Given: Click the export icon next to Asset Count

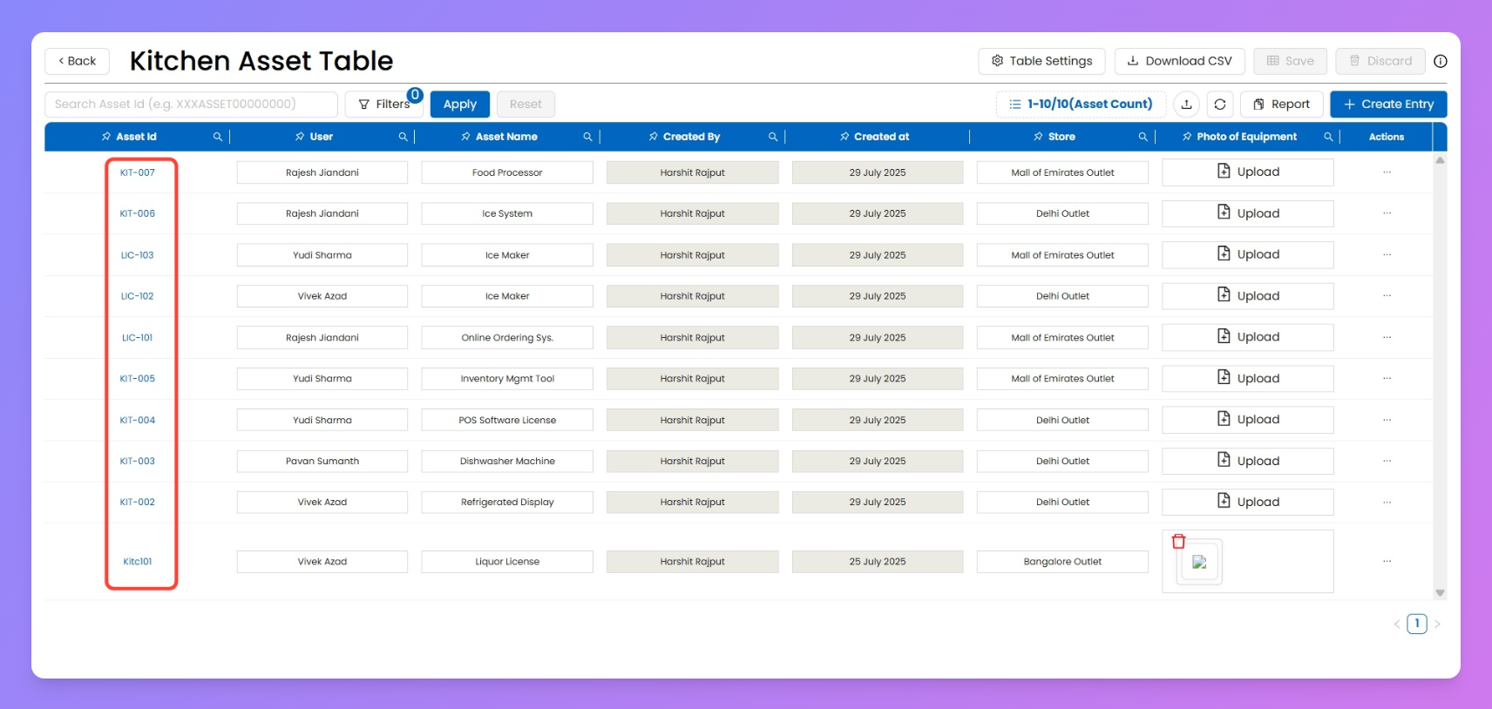Looking at the screenshot, I should tap(1186, 105).
